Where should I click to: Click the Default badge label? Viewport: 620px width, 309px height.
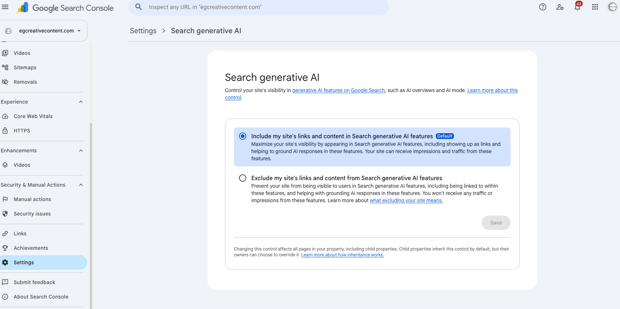point(445,136)
